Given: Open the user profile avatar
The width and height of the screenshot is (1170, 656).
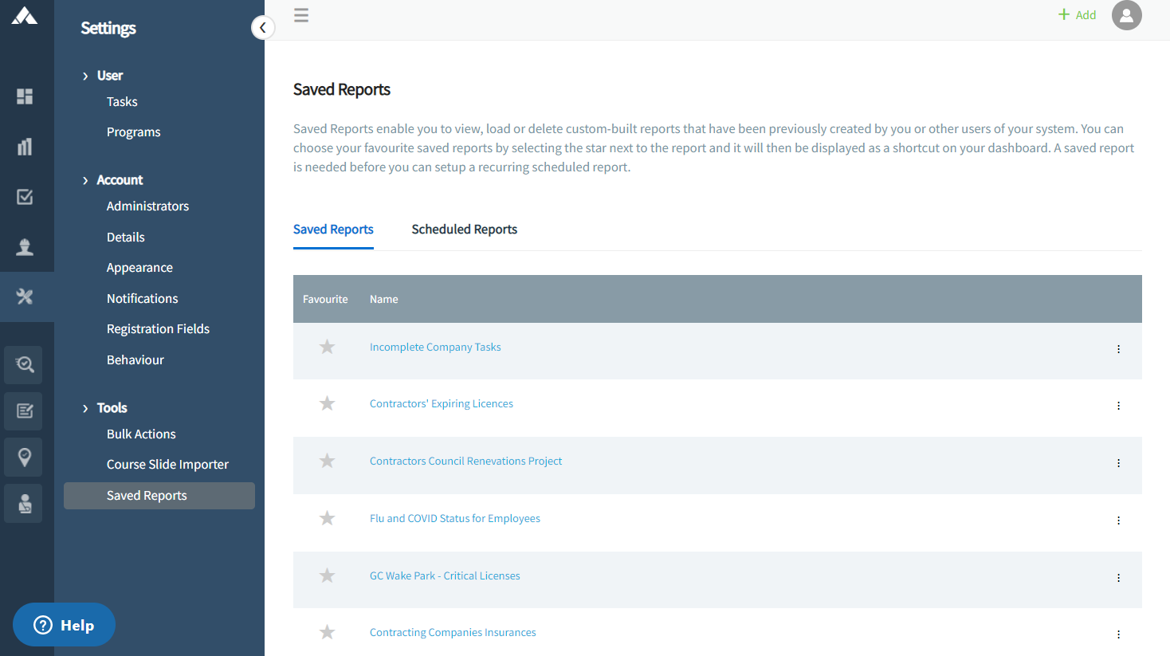Looking at the screenshot, I should click(x=1126, y=15).
